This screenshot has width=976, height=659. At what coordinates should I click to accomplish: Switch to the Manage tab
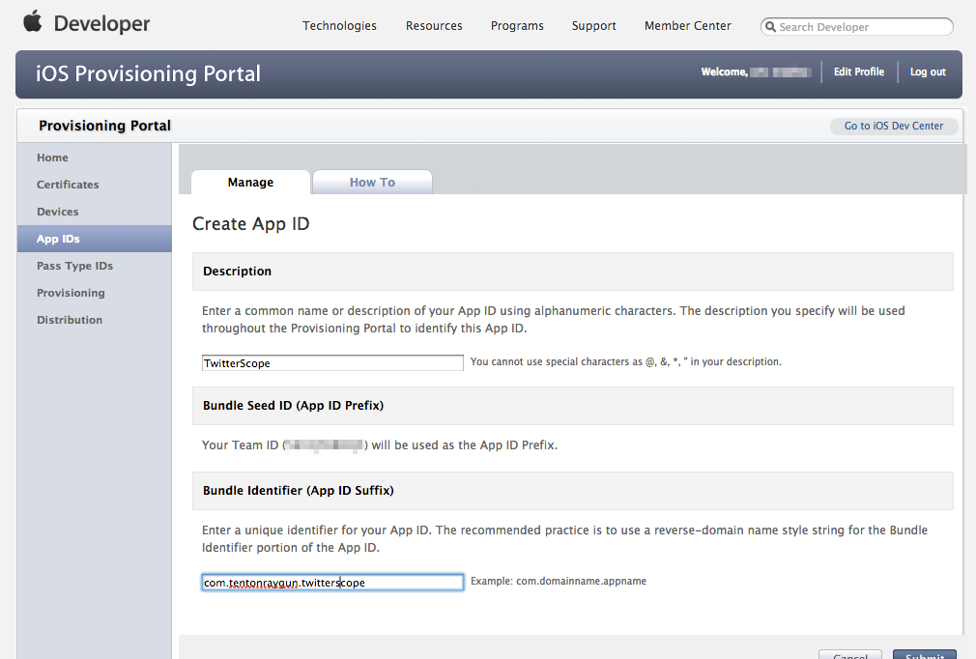point(250,182)
